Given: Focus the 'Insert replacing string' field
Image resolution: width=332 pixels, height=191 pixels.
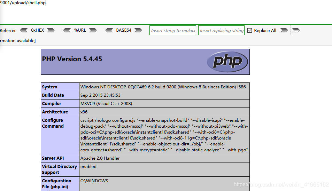Looking at the screenshot, I should tap(221, 31).
